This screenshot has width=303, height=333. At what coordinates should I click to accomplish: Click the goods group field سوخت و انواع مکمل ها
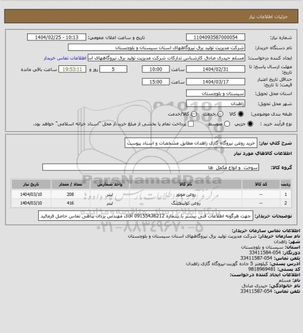pos(150,167)
